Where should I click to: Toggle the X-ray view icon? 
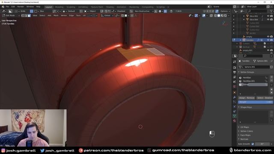point(211,15)
